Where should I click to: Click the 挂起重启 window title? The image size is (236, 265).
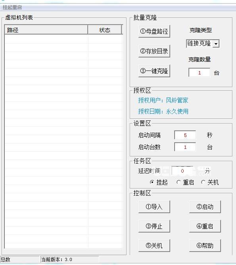click(x=12, y=8)
